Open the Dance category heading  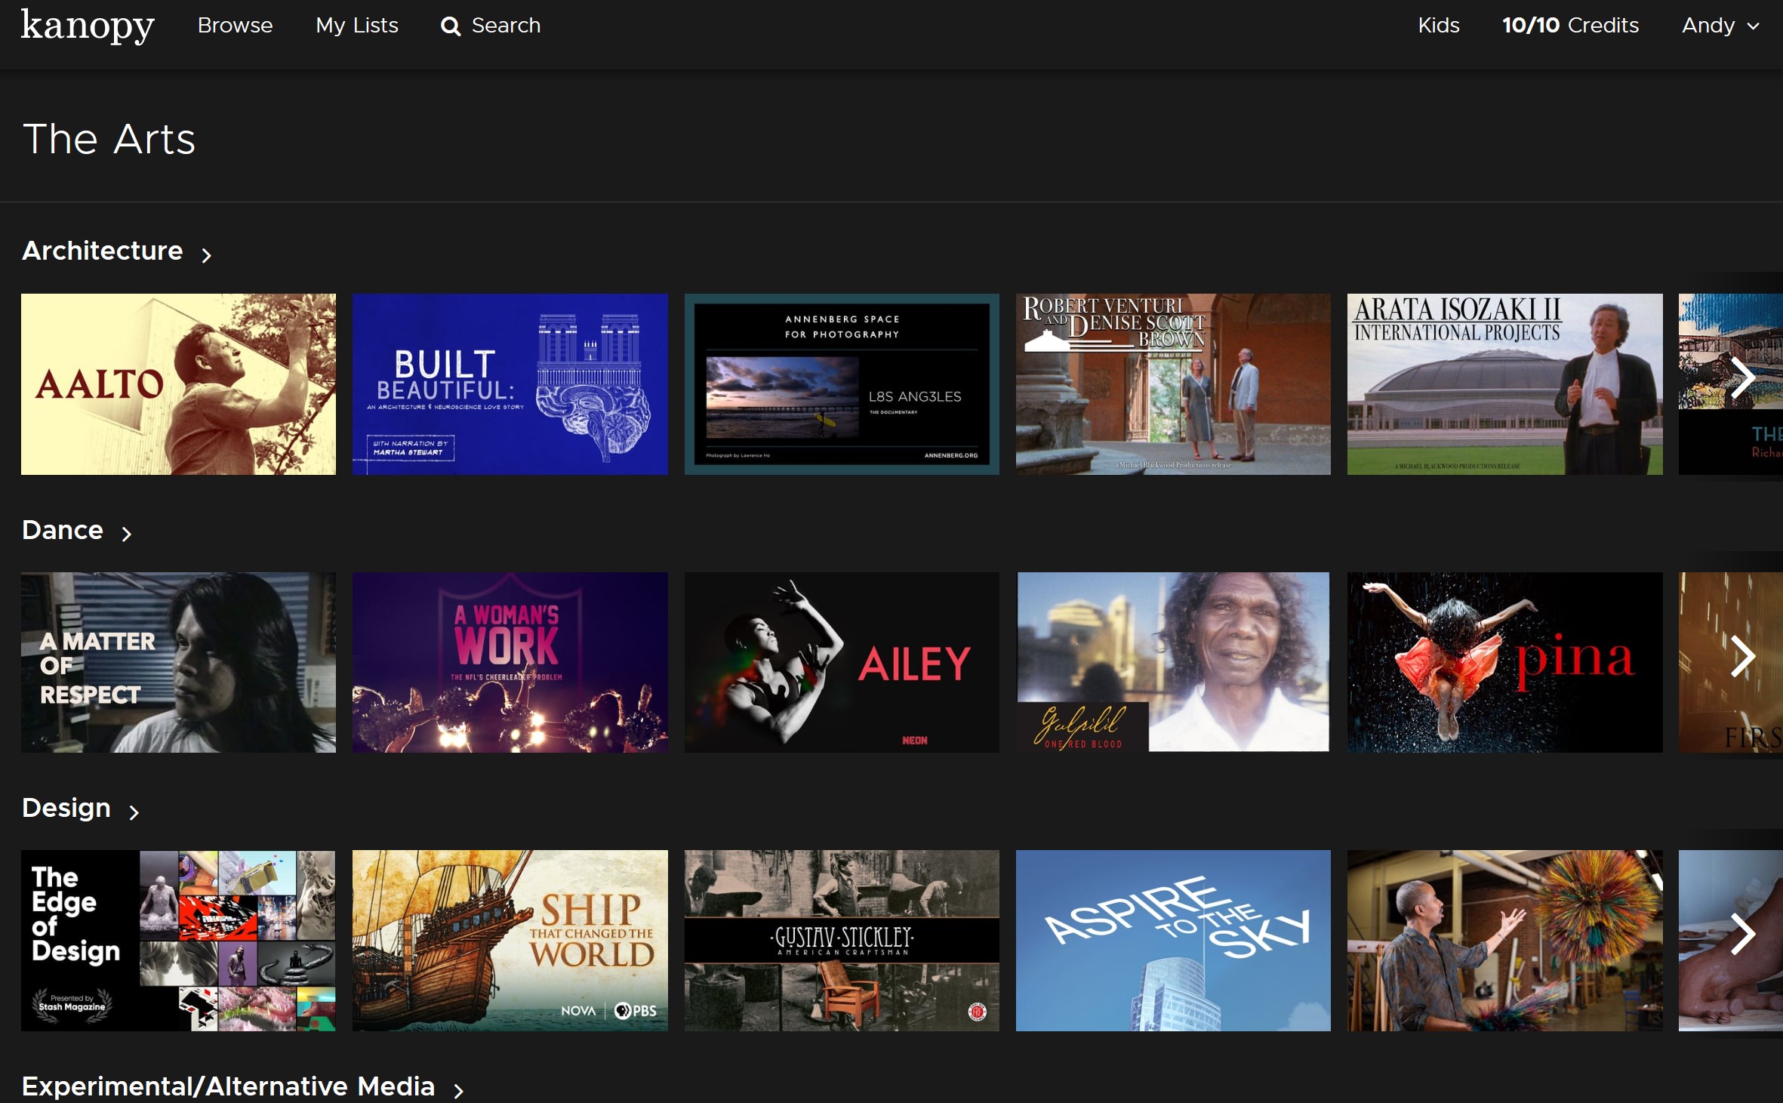point(63,530)
